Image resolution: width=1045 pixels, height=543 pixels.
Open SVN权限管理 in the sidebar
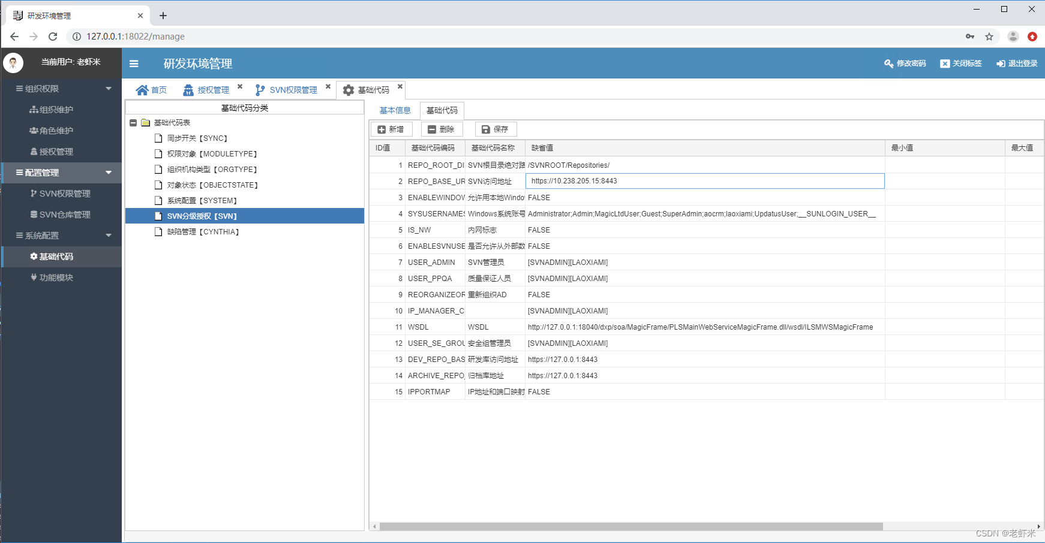pos(60,194)
